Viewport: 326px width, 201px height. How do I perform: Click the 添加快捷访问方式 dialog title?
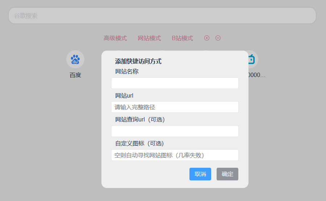pos(138,61)
